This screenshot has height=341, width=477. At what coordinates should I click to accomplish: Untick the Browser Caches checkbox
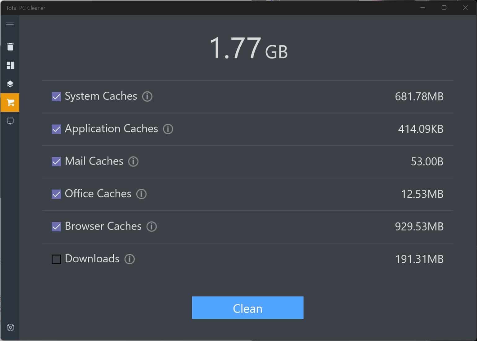point(56,227)
